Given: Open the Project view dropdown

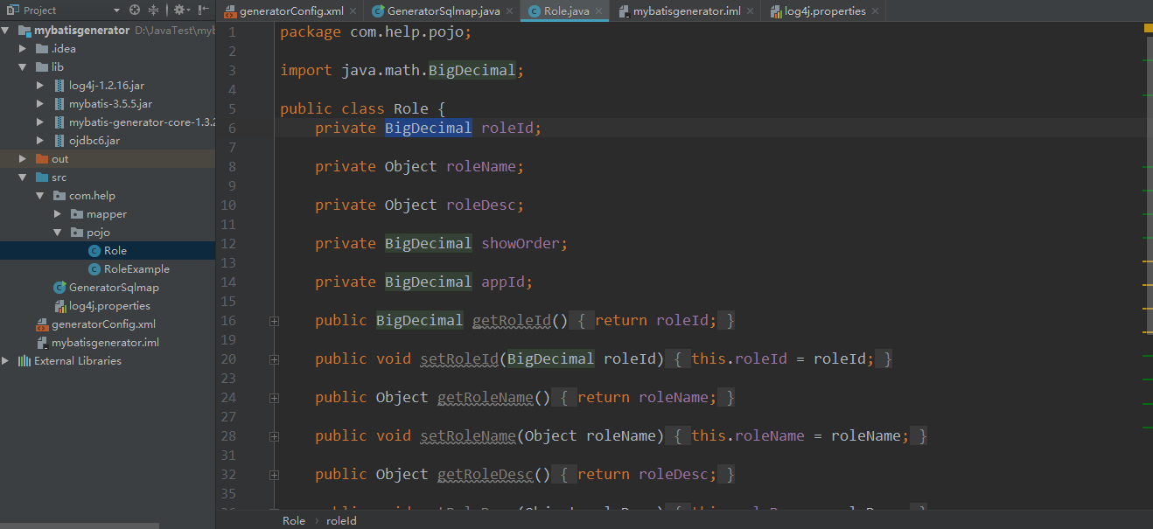Looking at the screenshot, I should (x=116, y=10).
